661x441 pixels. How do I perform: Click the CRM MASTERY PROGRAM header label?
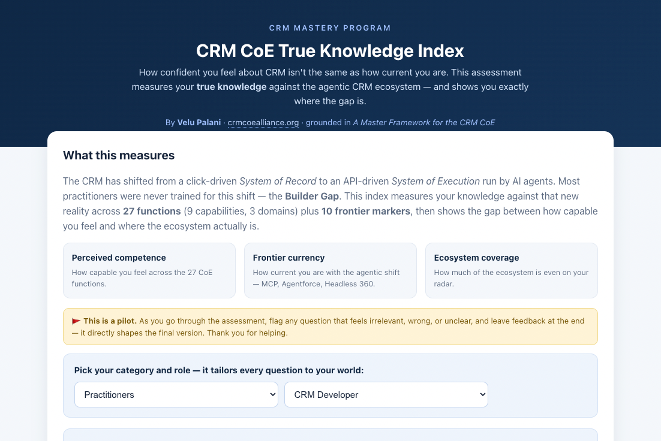tap(330, 28)
